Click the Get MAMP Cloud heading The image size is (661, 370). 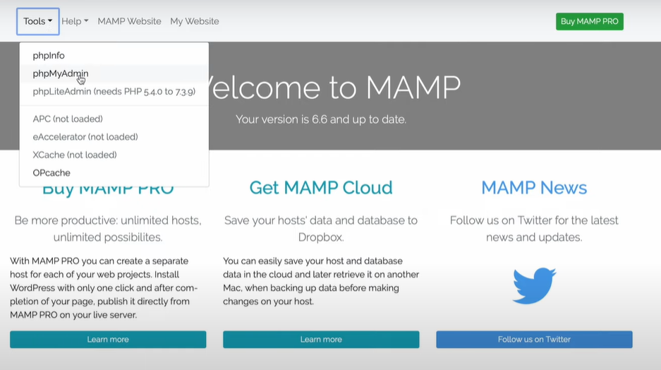tap(321, 188)
